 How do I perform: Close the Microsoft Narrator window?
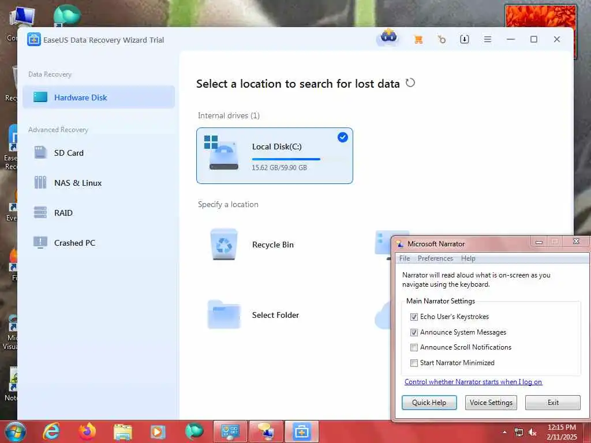pyautogui.click(x=576, y=241)
